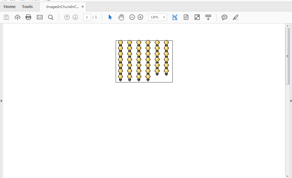Click scrollbar down arrow
Viewport: 292px width, 178px height.
[x=288, y=176]
